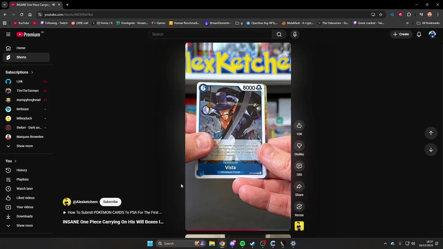Open a new browser tab

(67, 5)
